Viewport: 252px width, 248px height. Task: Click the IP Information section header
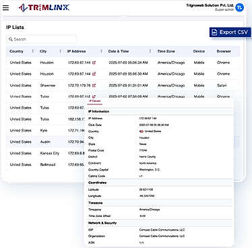(x=98, y=111)
